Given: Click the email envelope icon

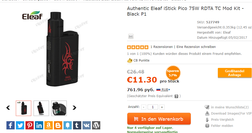Looking at the screenshot, I should click(131, 36).
